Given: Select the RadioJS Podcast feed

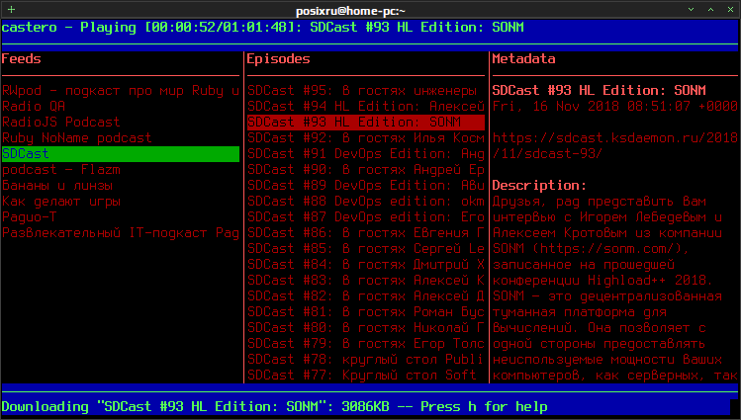Looking at the screenshot, I should 121,123.
